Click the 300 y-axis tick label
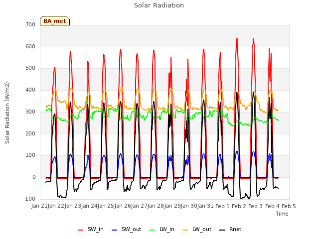 30,112
